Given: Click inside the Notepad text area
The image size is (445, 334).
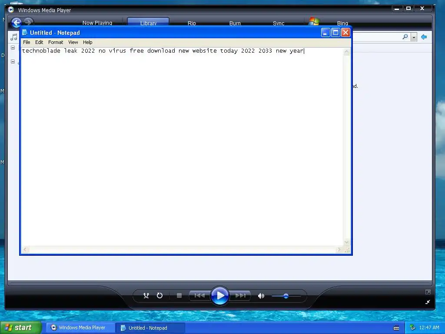Looking at the screenshot, I should 182,147.
